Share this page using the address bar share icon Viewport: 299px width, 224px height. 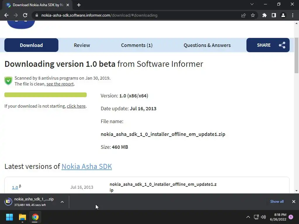(x=244, y=15)
